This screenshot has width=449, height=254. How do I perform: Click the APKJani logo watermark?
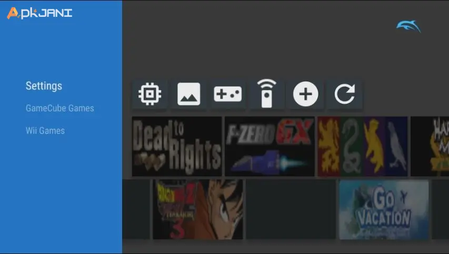[39, 13]
